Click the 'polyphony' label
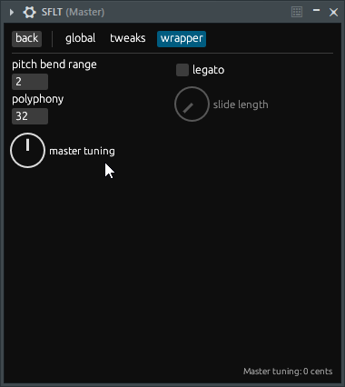The height and width of the screenshot is (387, 345). point(38,99)
